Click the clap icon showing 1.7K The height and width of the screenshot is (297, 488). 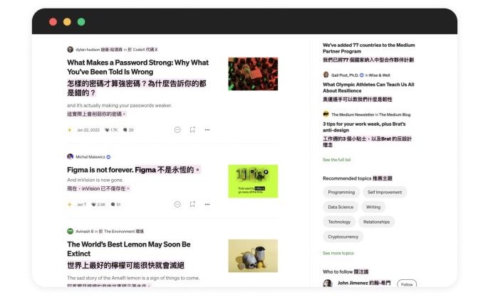point(107,130)
